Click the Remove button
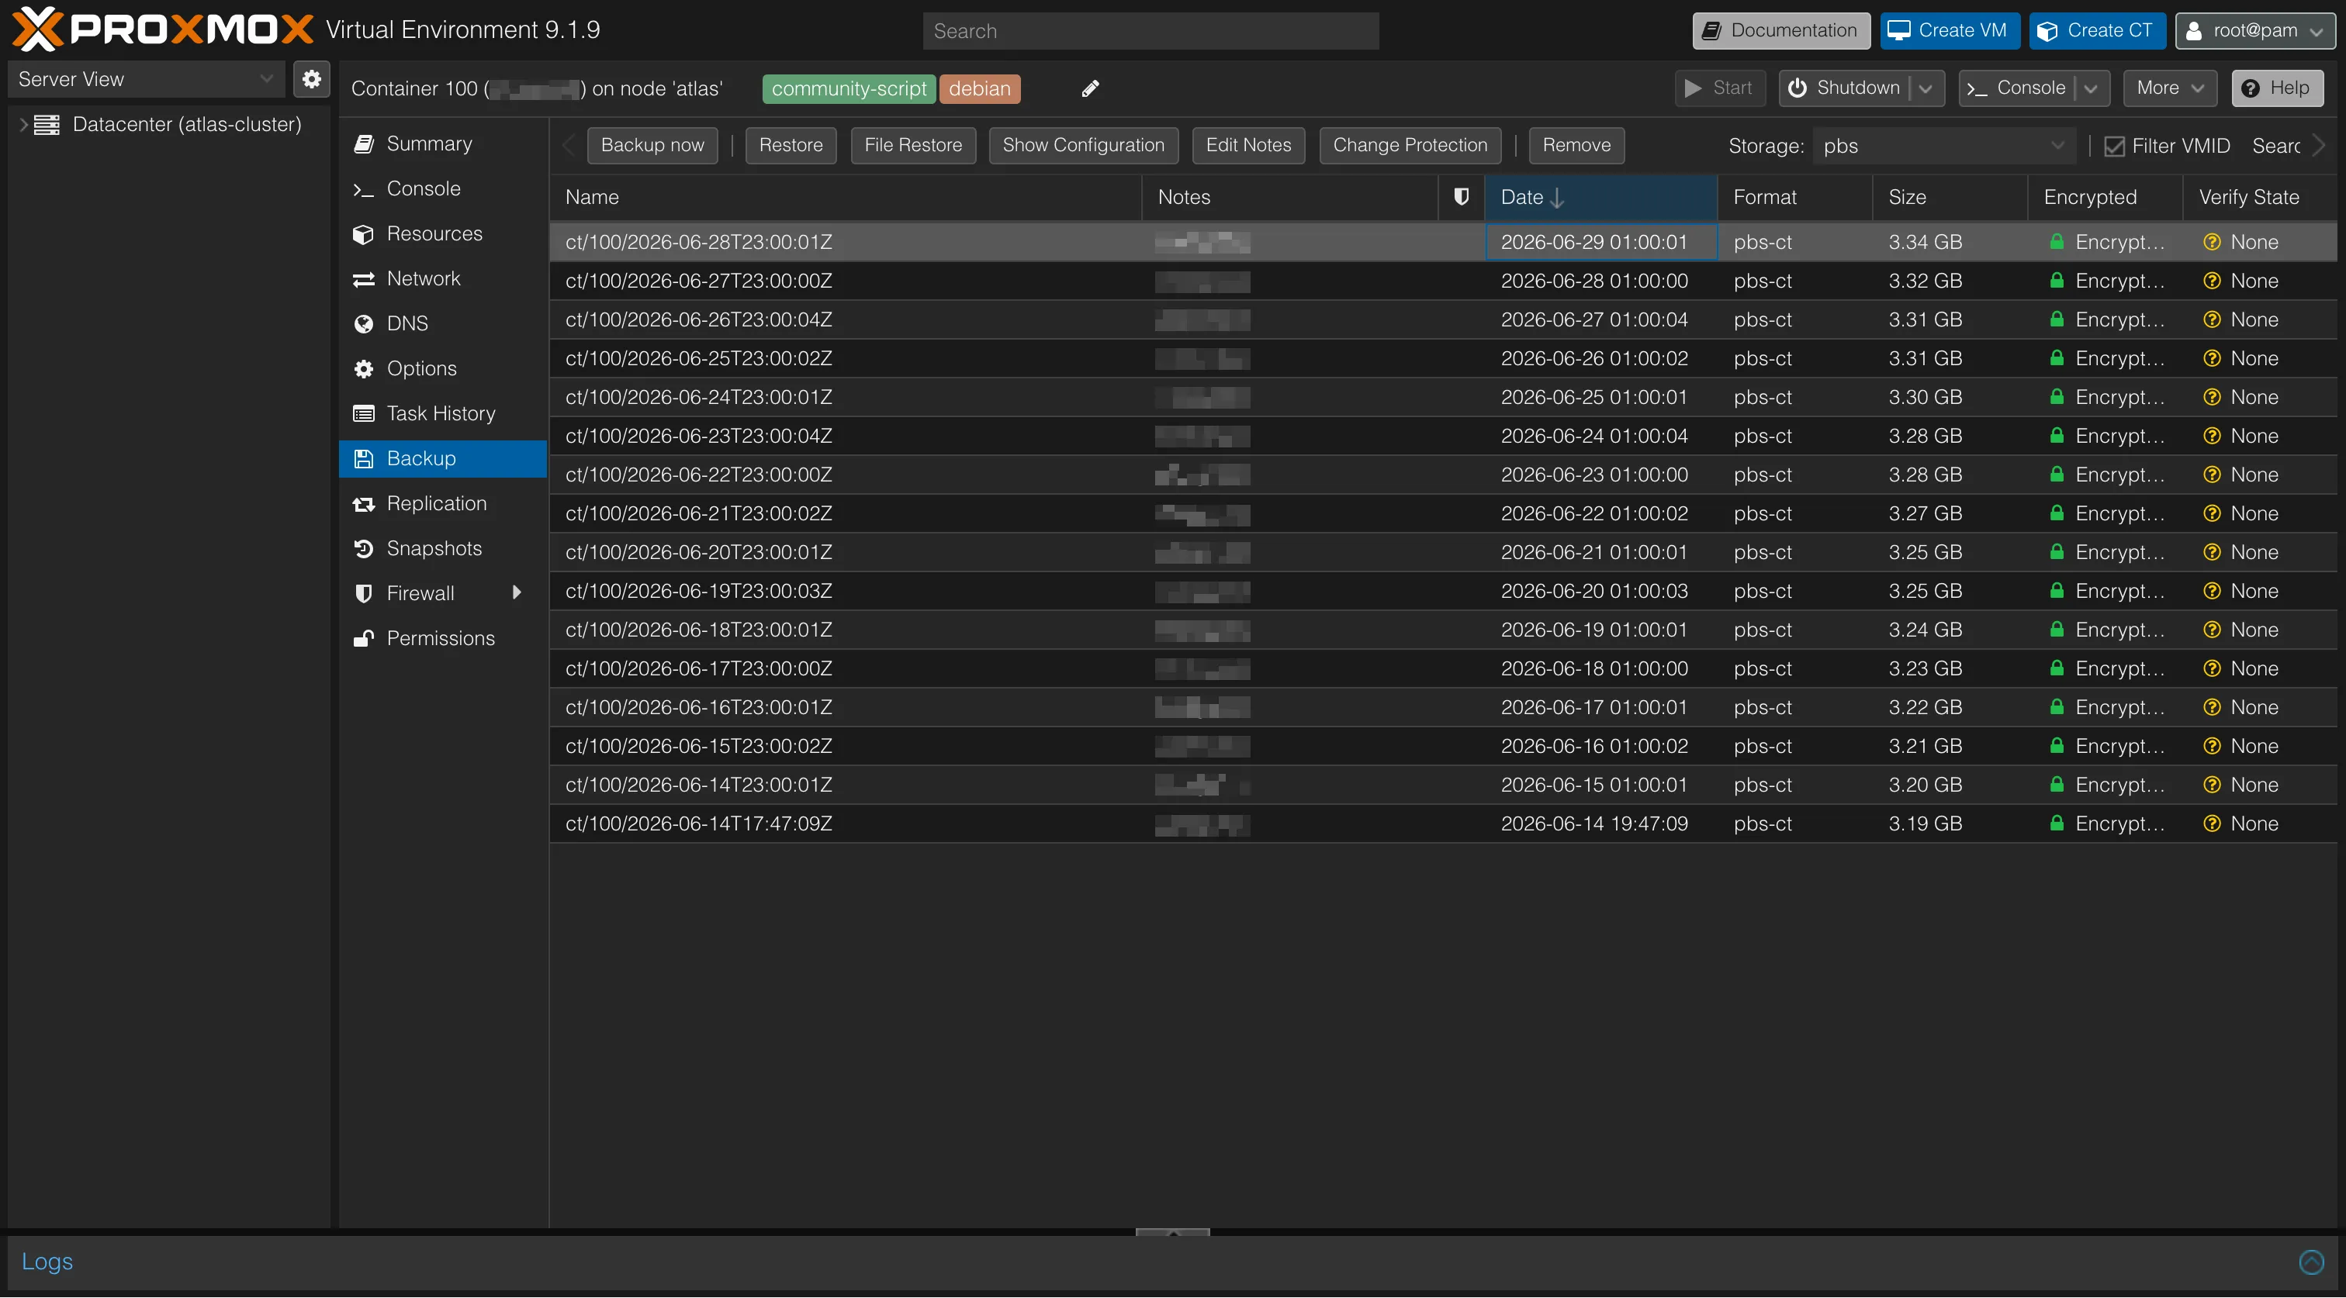This screenshot has height=1298, width=2346. 1576,146
